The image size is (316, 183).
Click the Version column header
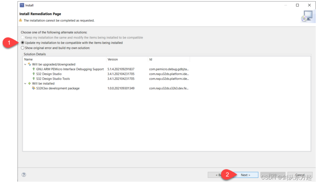pyautogui.click(x=127, y=59)
